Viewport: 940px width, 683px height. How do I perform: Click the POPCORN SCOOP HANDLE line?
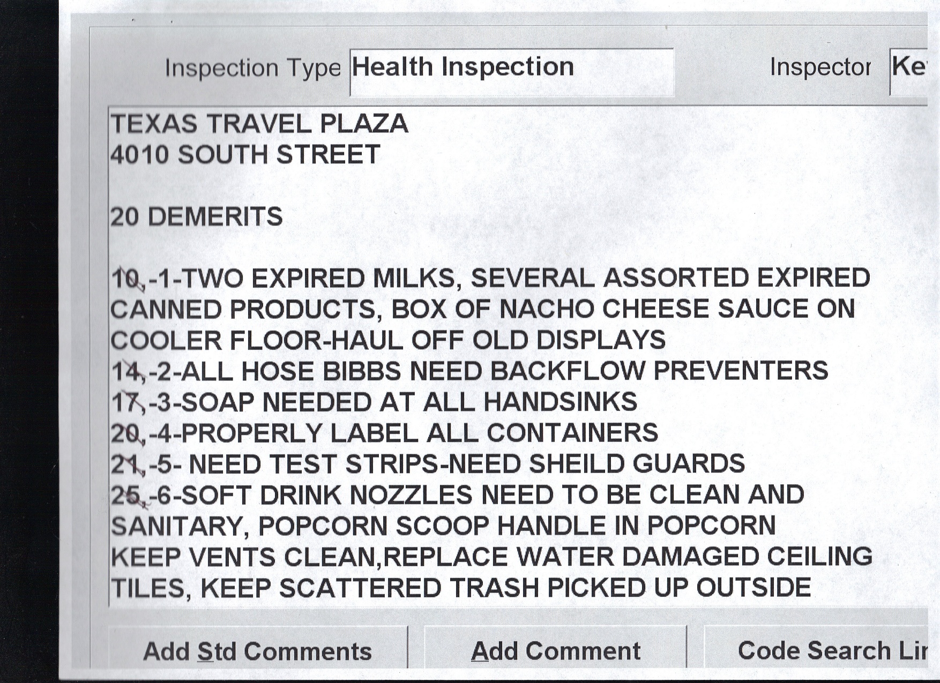(443, 526)
